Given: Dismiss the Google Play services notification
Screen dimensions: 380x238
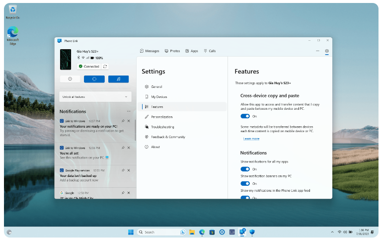Looking at the screenshot, I should point(129,170).
